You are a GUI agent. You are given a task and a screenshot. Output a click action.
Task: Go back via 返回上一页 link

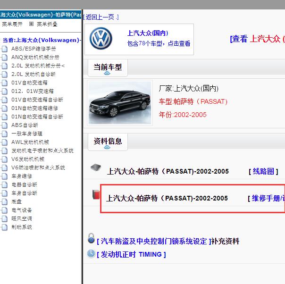point(101,17)
